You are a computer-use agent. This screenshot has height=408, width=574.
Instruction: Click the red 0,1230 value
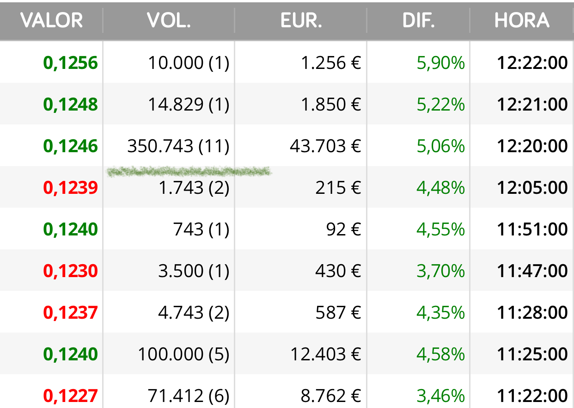coord(71,271)
